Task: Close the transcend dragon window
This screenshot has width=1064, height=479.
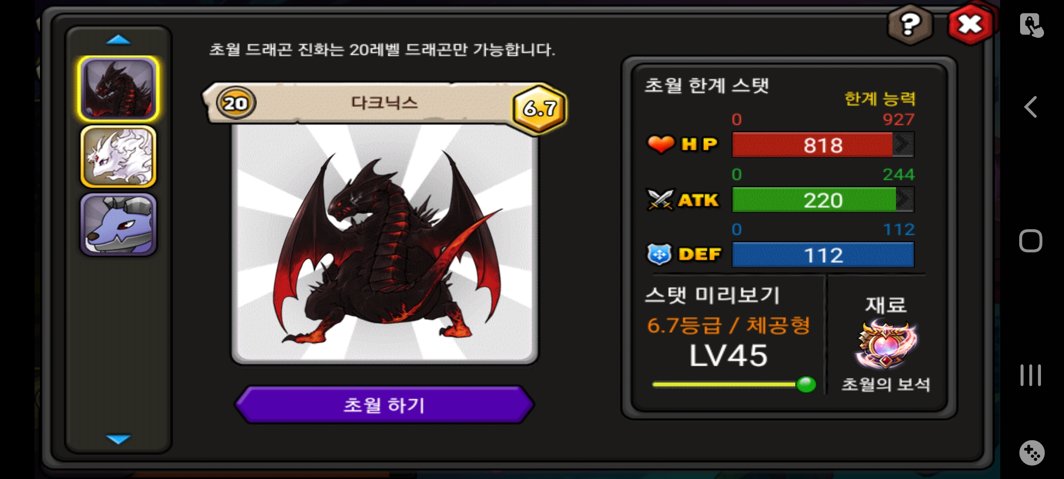Action: click(x=970, y=24)
